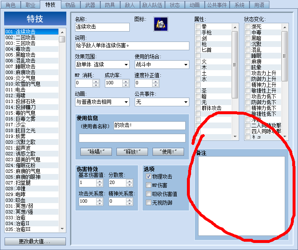Viewport: 298px width, 250px height.
Task: Toggle the 无视防御 checkbox
Action: 148,203
